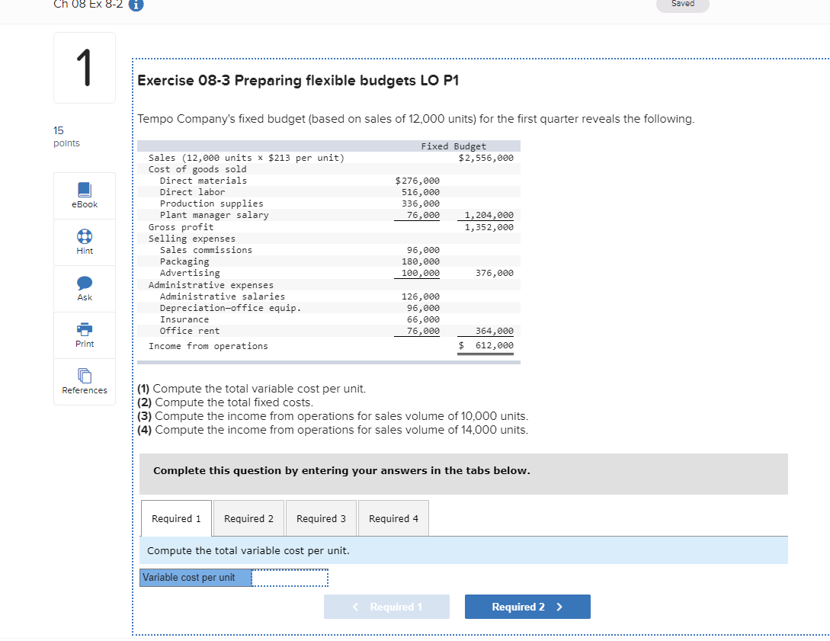Image resolution: width=830 pixels, height=641 pixels.
Task: Open the References icon
Action: [x=85, y=376]
